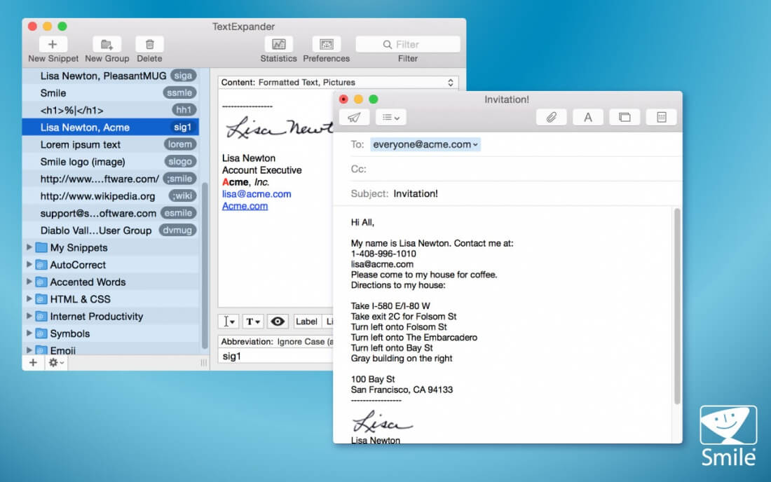Open the gear action menu below snippet list
The width and height of the screenshot is (771, 482).
point(55,363)
